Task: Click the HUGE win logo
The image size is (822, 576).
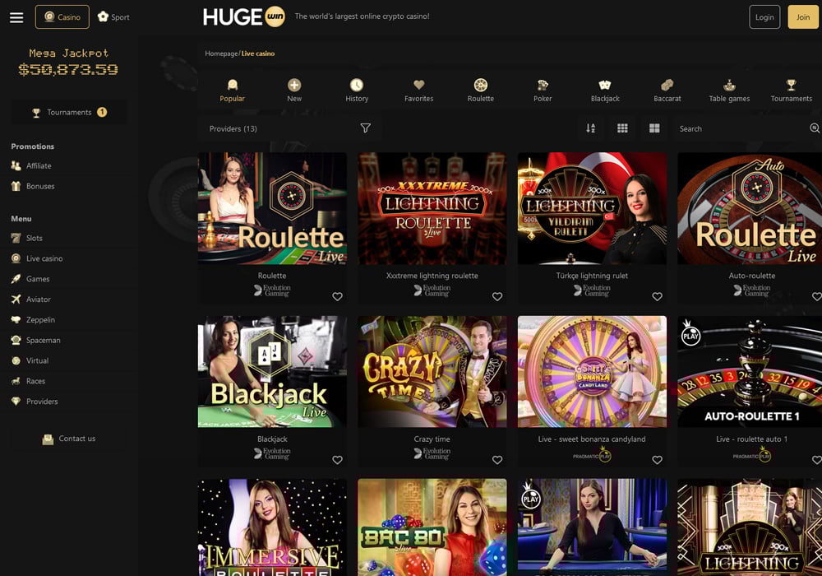Action: [244, 16]
